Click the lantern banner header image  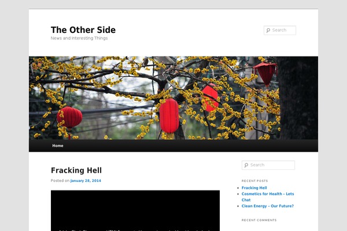173,98
